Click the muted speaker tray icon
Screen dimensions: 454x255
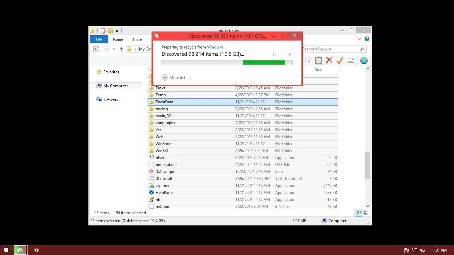click(x=423, y=250)
